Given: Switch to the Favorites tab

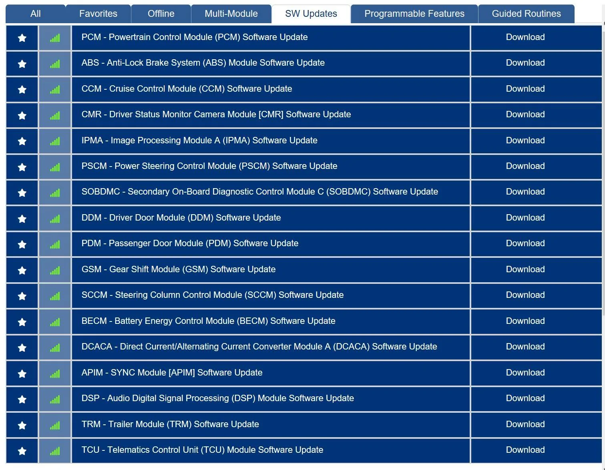Looking at the screenshot, I should [98, 14].
